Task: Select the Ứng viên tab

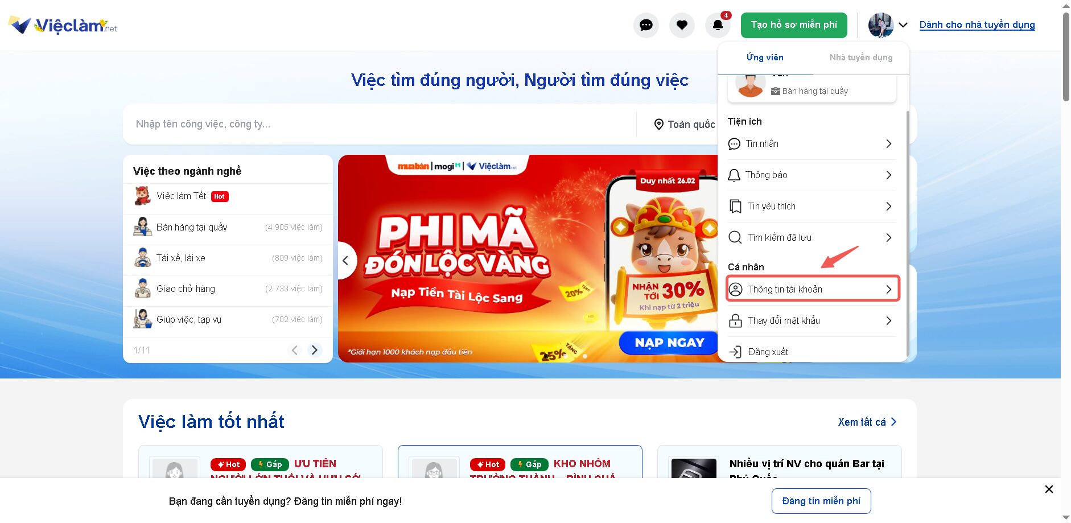Action: (x=765, y=57)
